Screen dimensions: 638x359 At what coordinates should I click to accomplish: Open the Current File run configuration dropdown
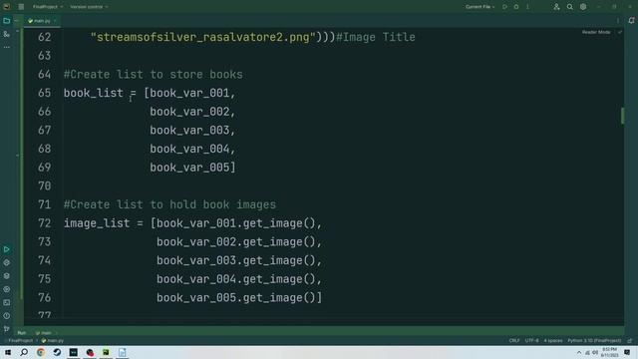[x=479, y=7]
